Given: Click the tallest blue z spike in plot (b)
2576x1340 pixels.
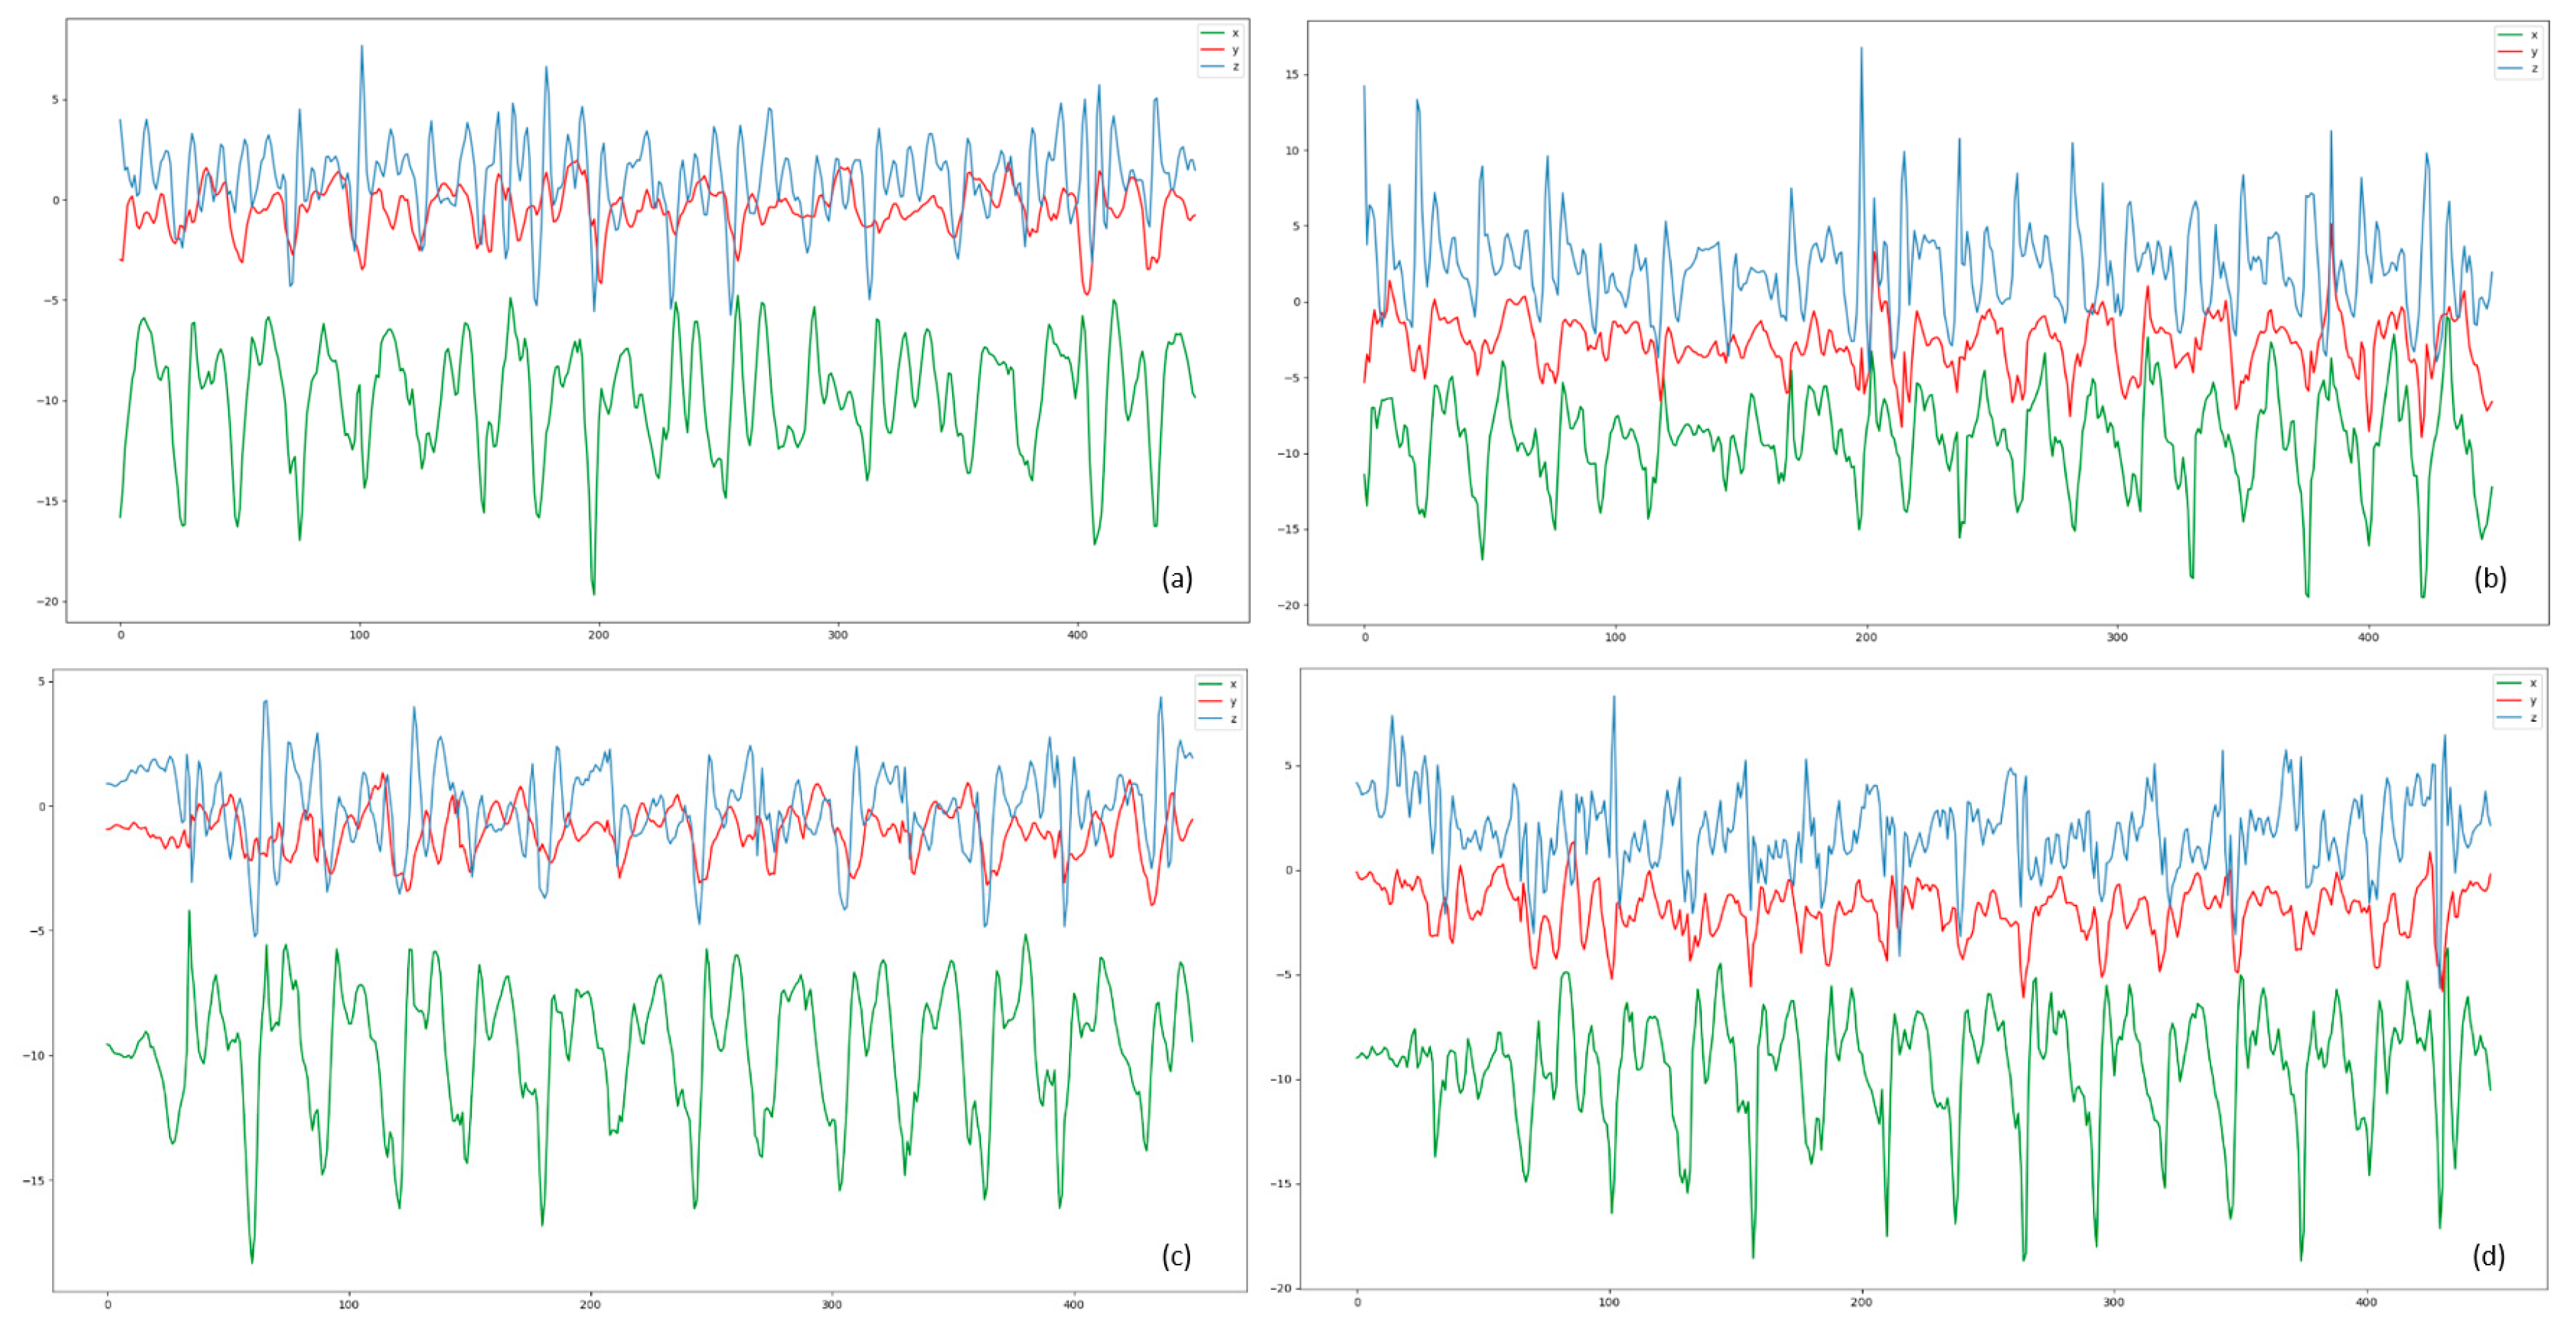Looking at the screenshot, I should 1861,49.
